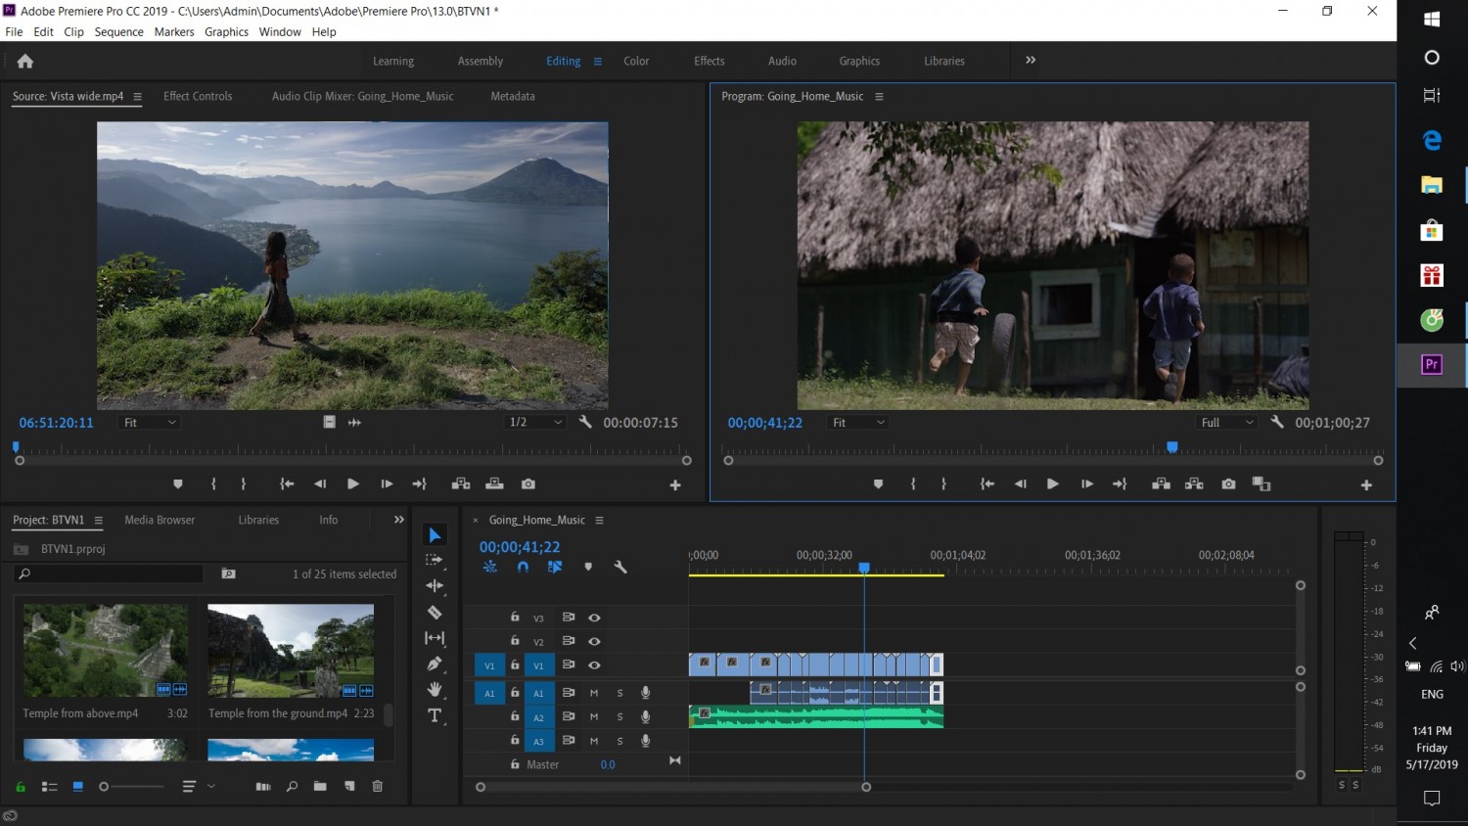Click Lift in the Program monitor

pos(1161,483)
